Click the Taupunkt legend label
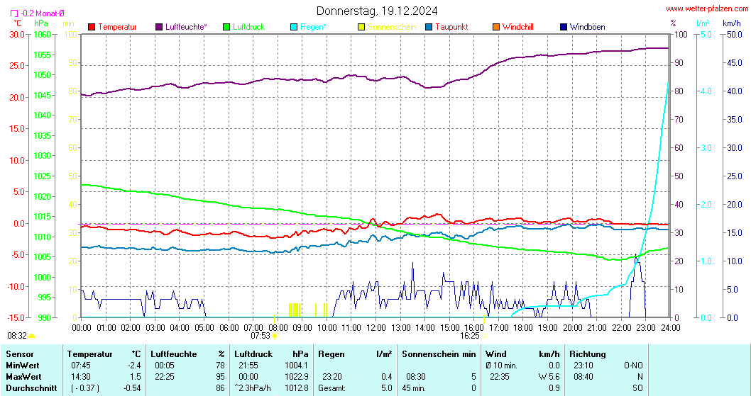This screenshot has height=396, width=751. tap(451, 27)
